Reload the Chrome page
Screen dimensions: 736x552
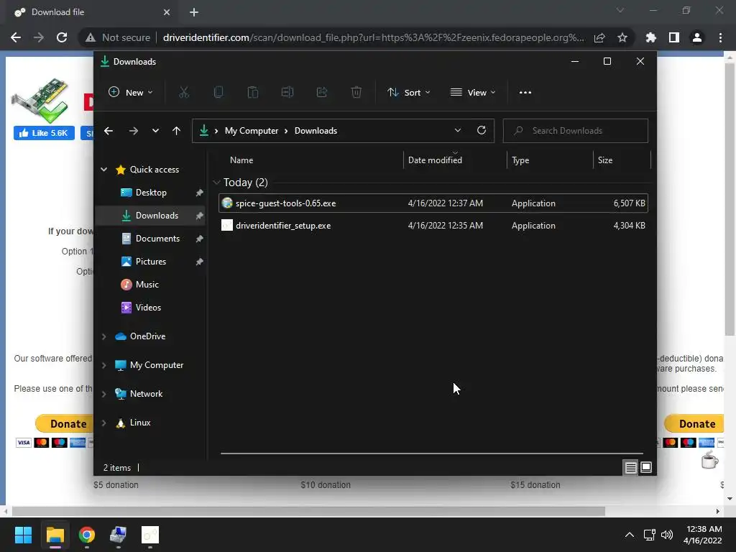pos(62,37)
